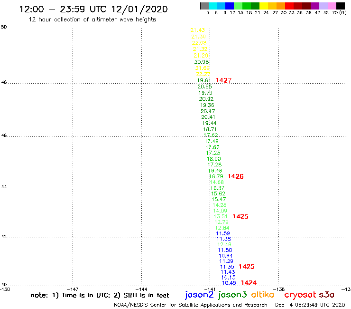Viewport: 351px width, 309px height.
Task: Click the lavender swatch before 45
Action: (323, 6)
